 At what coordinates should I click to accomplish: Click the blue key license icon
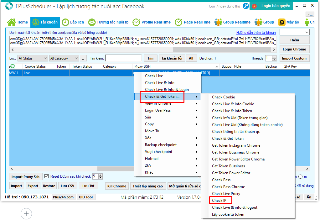pyautogui.click(x=246, y=6)
